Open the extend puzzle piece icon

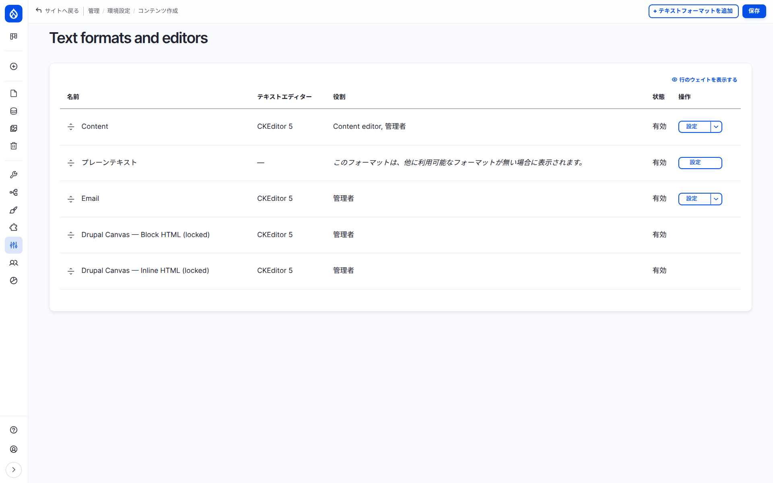click(14, 227)
